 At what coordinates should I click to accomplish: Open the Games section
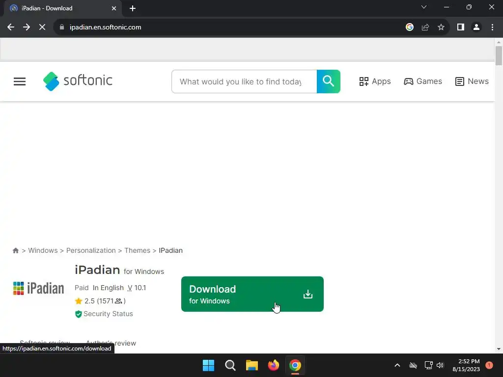423,81
